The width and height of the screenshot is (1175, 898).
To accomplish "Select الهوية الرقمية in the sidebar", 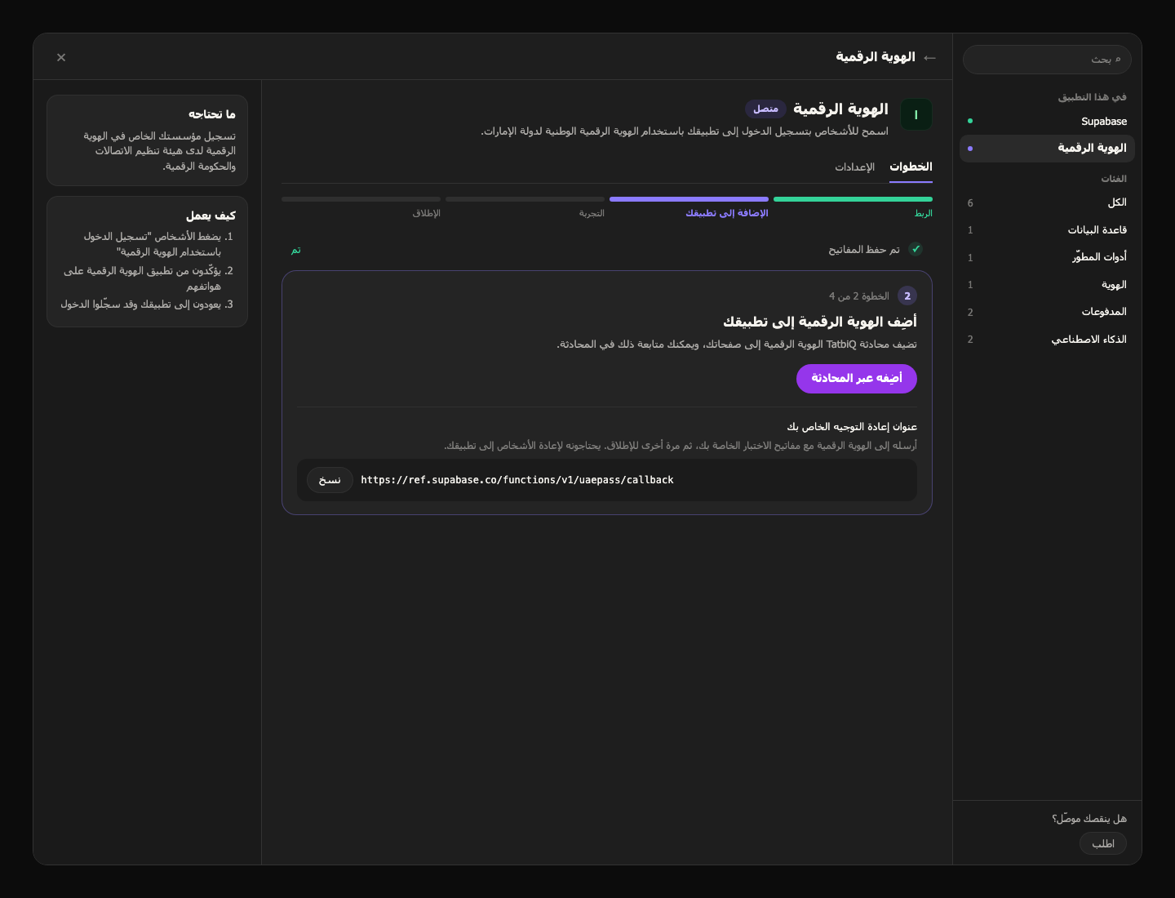I will click(x=1047, y=149).
